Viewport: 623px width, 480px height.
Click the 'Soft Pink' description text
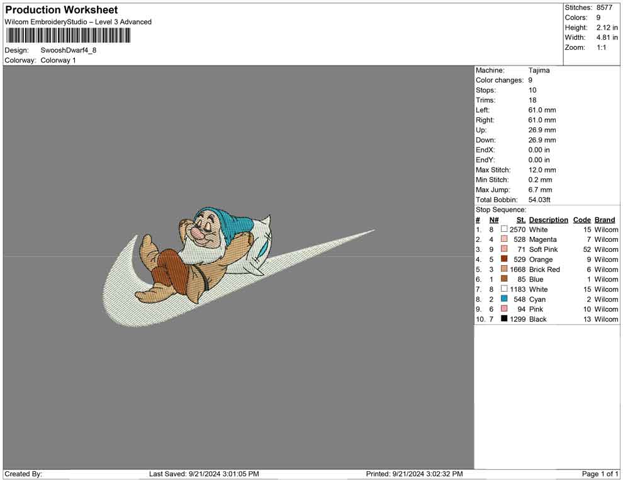click(543, 249)
